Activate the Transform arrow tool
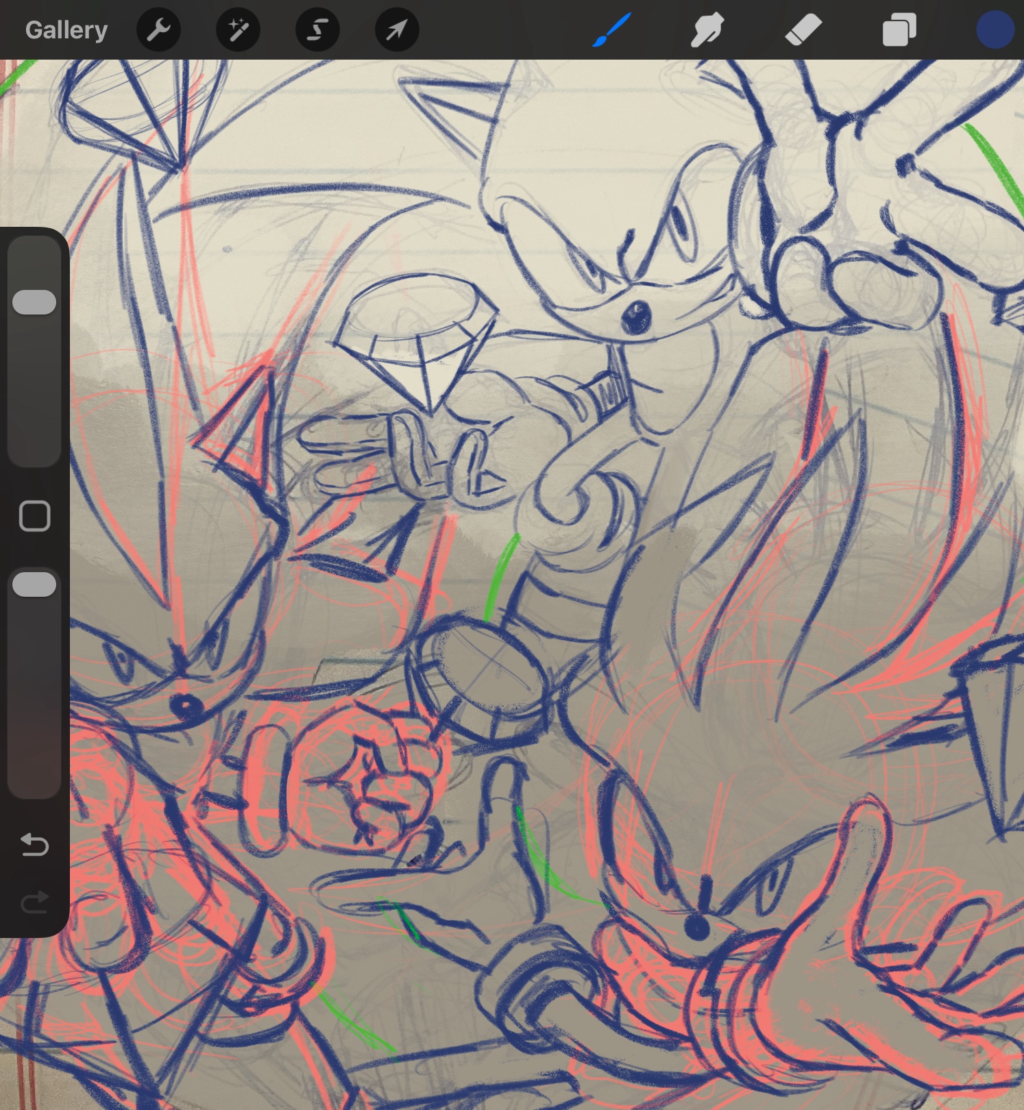1024x1110 pixels. click(397, 30)
